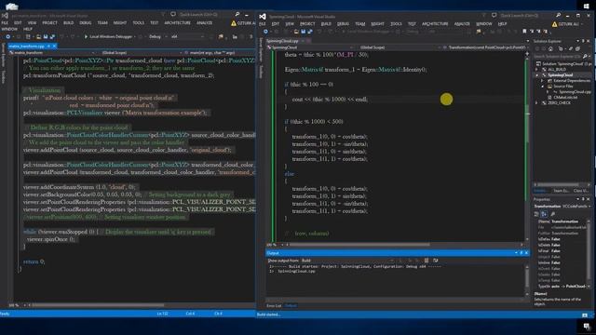Viewport: 596px width, 335px height.
Task: Click bookmark icon in SpinningCloud toolbar
Action: point(524,32)
